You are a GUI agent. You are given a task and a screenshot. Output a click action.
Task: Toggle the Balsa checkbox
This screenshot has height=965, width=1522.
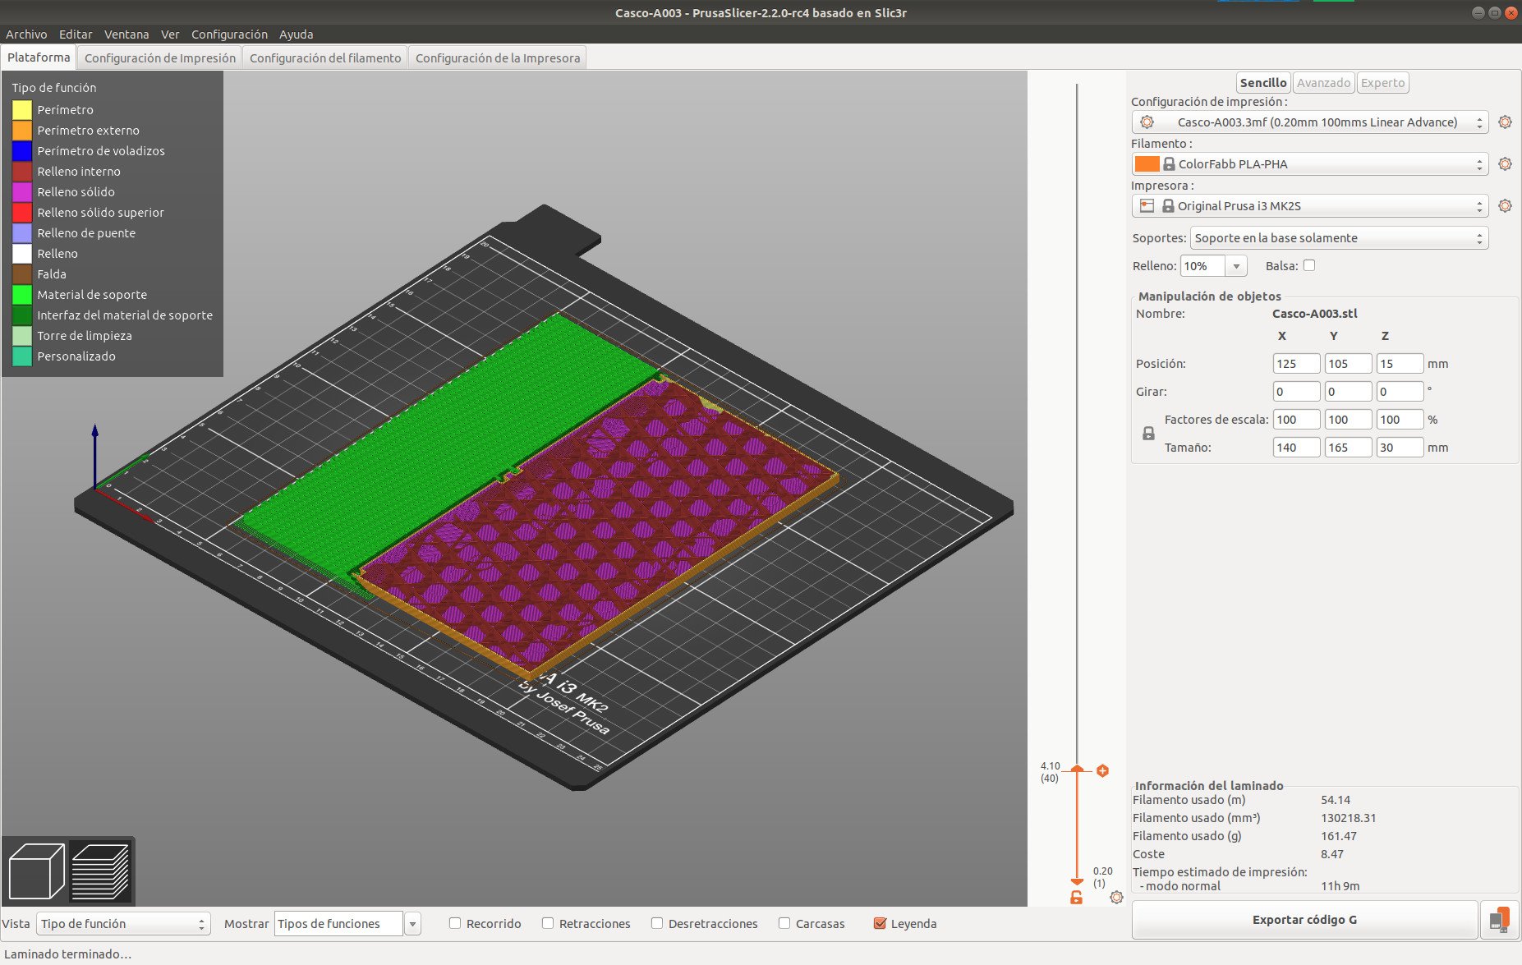coord(1309,265)
